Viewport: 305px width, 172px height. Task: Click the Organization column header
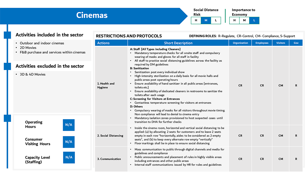[240, 43]
